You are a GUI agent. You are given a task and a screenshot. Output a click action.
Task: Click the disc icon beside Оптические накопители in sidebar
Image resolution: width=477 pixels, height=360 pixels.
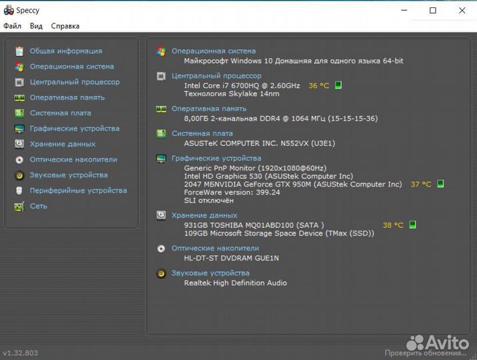[19, 160]
